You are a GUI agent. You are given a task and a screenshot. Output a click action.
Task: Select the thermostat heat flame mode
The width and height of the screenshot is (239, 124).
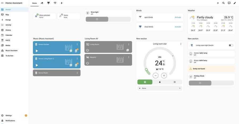160,82
